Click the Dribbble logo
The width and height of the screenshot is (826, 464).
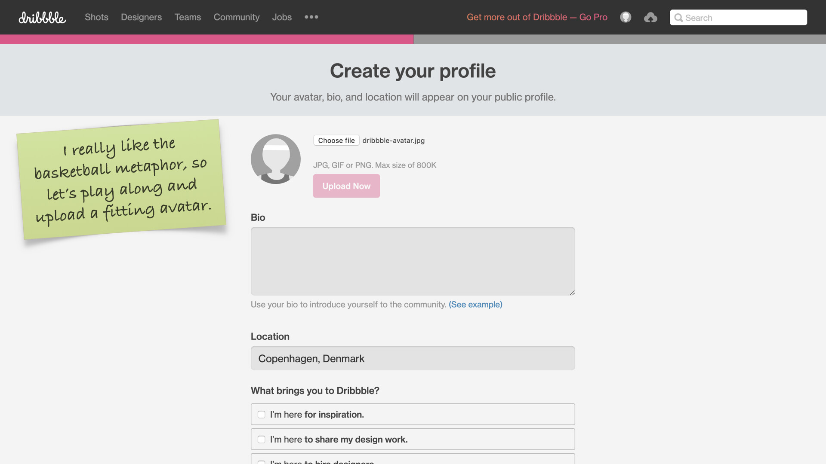pos(42,18)
